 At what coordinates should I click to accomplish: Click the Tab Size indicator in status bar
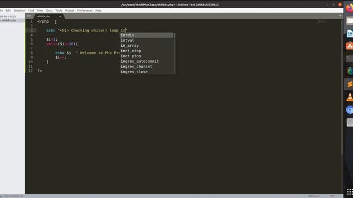click(314, 196)
